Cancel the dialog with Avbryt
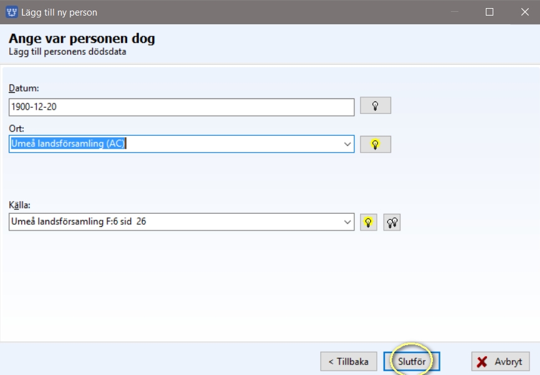Image resolution: width=540 pixels, height=375 pixels. click(x=500, y=361)
